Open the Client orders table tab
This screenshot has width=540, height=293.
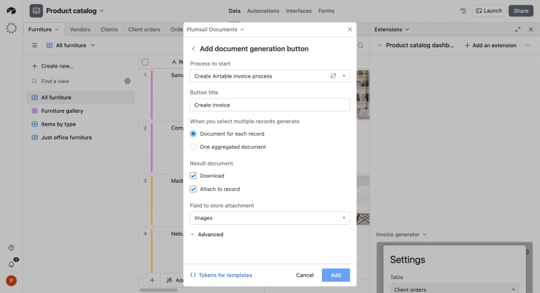pyautogui.click(x=144, y=29)
